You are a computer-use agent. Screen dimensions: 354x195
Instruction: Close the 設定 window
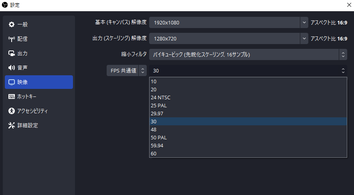pyautogui.click(x=349, y=5)
